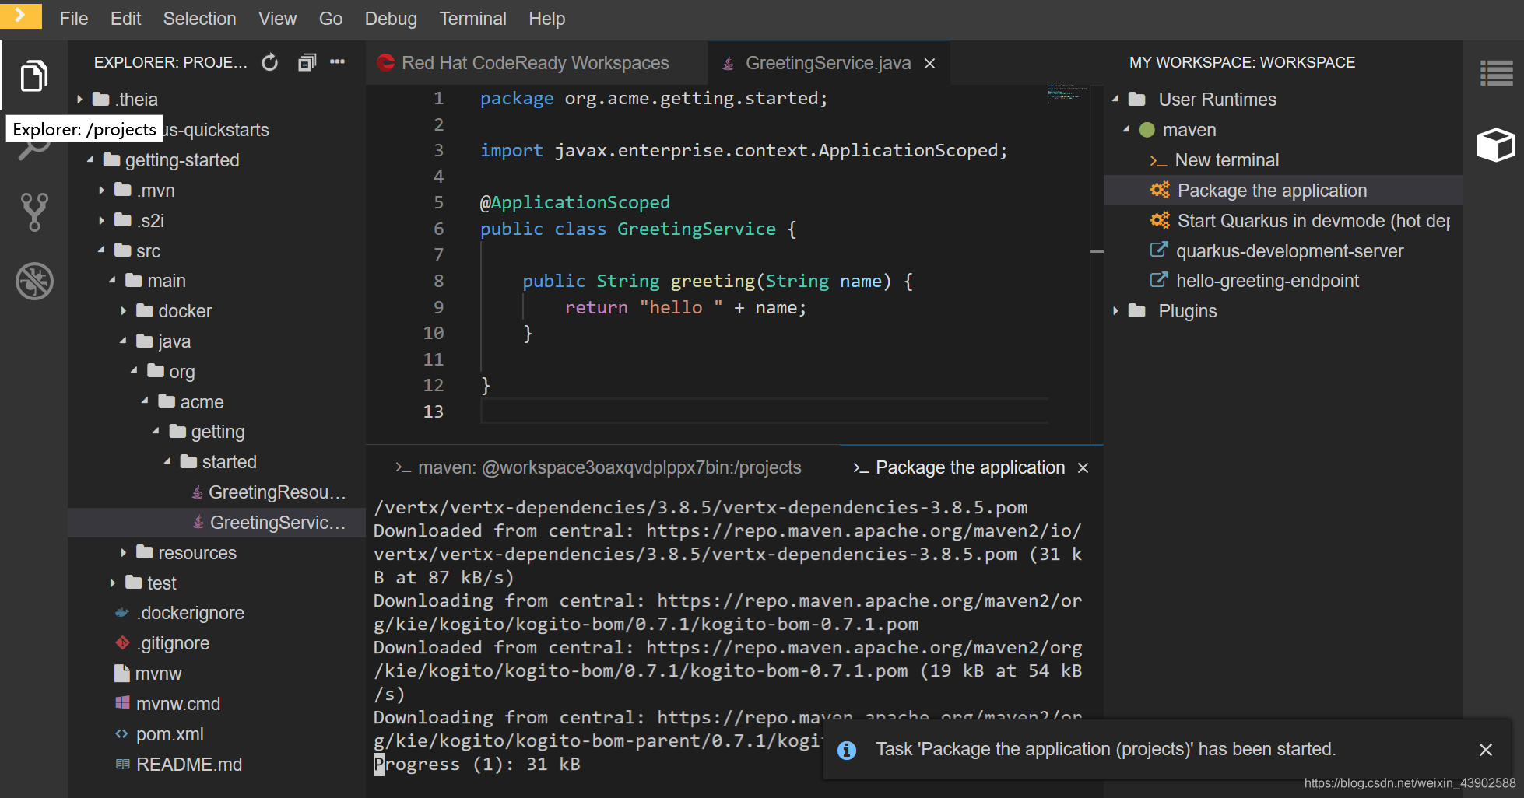The height and width of the screenshot is (798, 1524).
Task: Close the GreetingService.java tab
Action: 929,64
